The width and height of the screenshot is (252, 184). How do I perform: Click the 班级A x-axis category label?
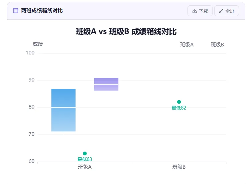(x=85, y=167)
